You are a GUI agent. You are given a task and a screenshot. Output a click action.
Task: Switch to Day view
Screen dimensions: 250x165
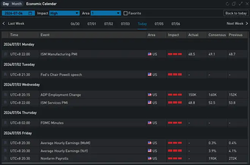point(6,4)
